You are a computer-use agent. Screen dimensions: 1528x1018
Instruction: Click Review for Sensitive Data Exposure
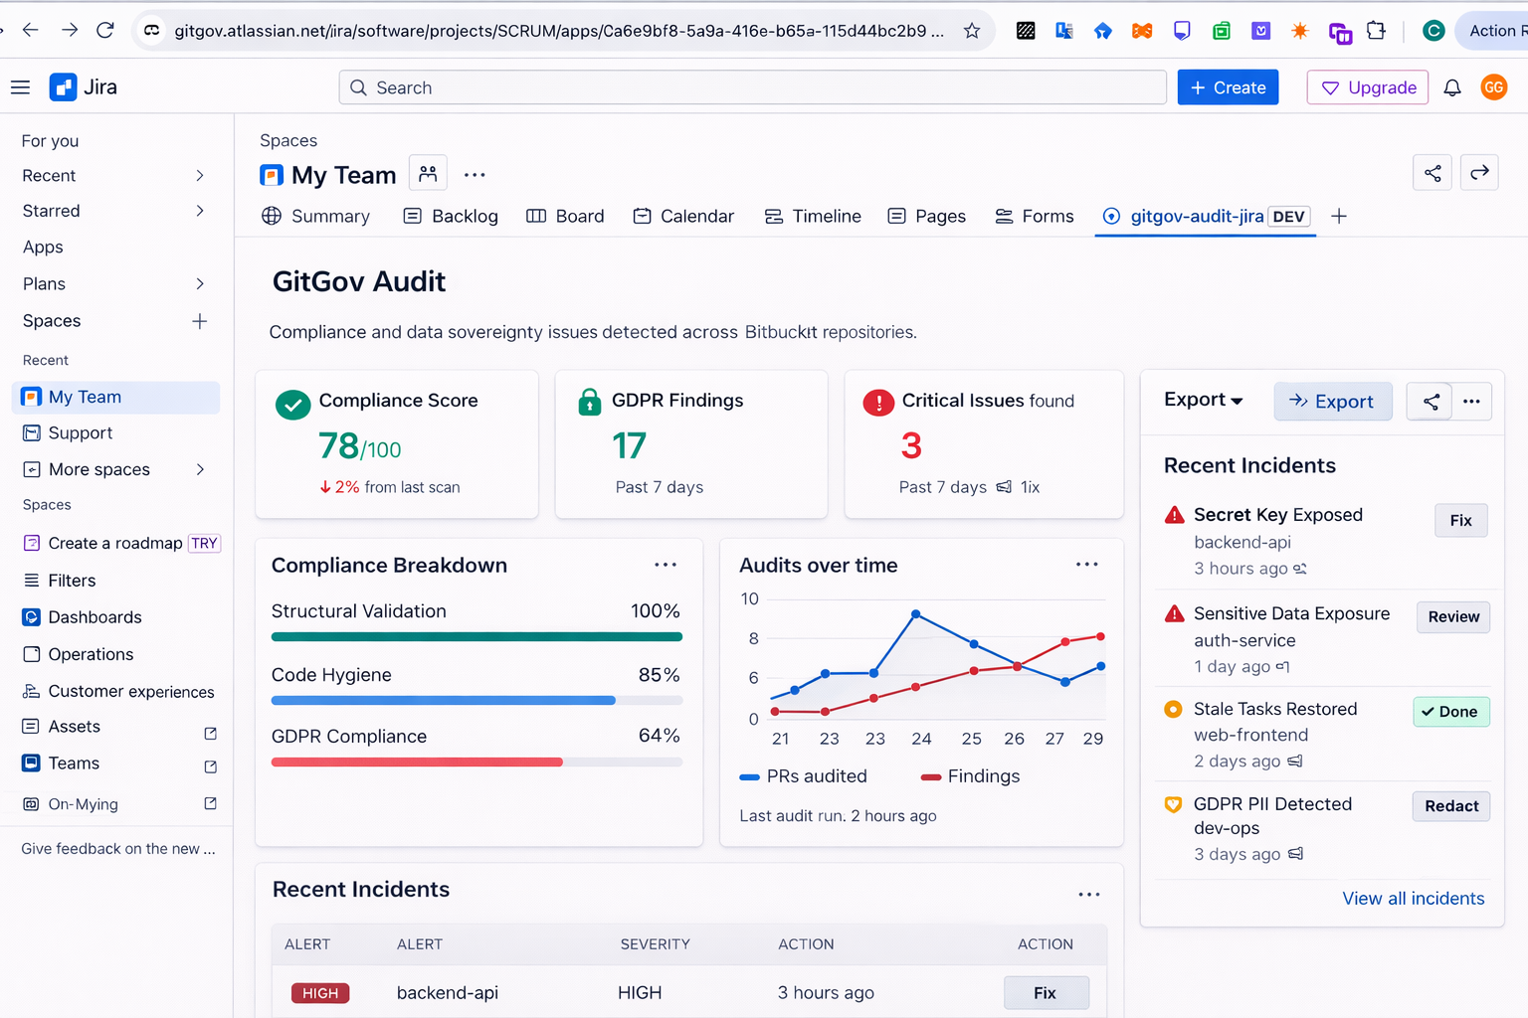1453,617
